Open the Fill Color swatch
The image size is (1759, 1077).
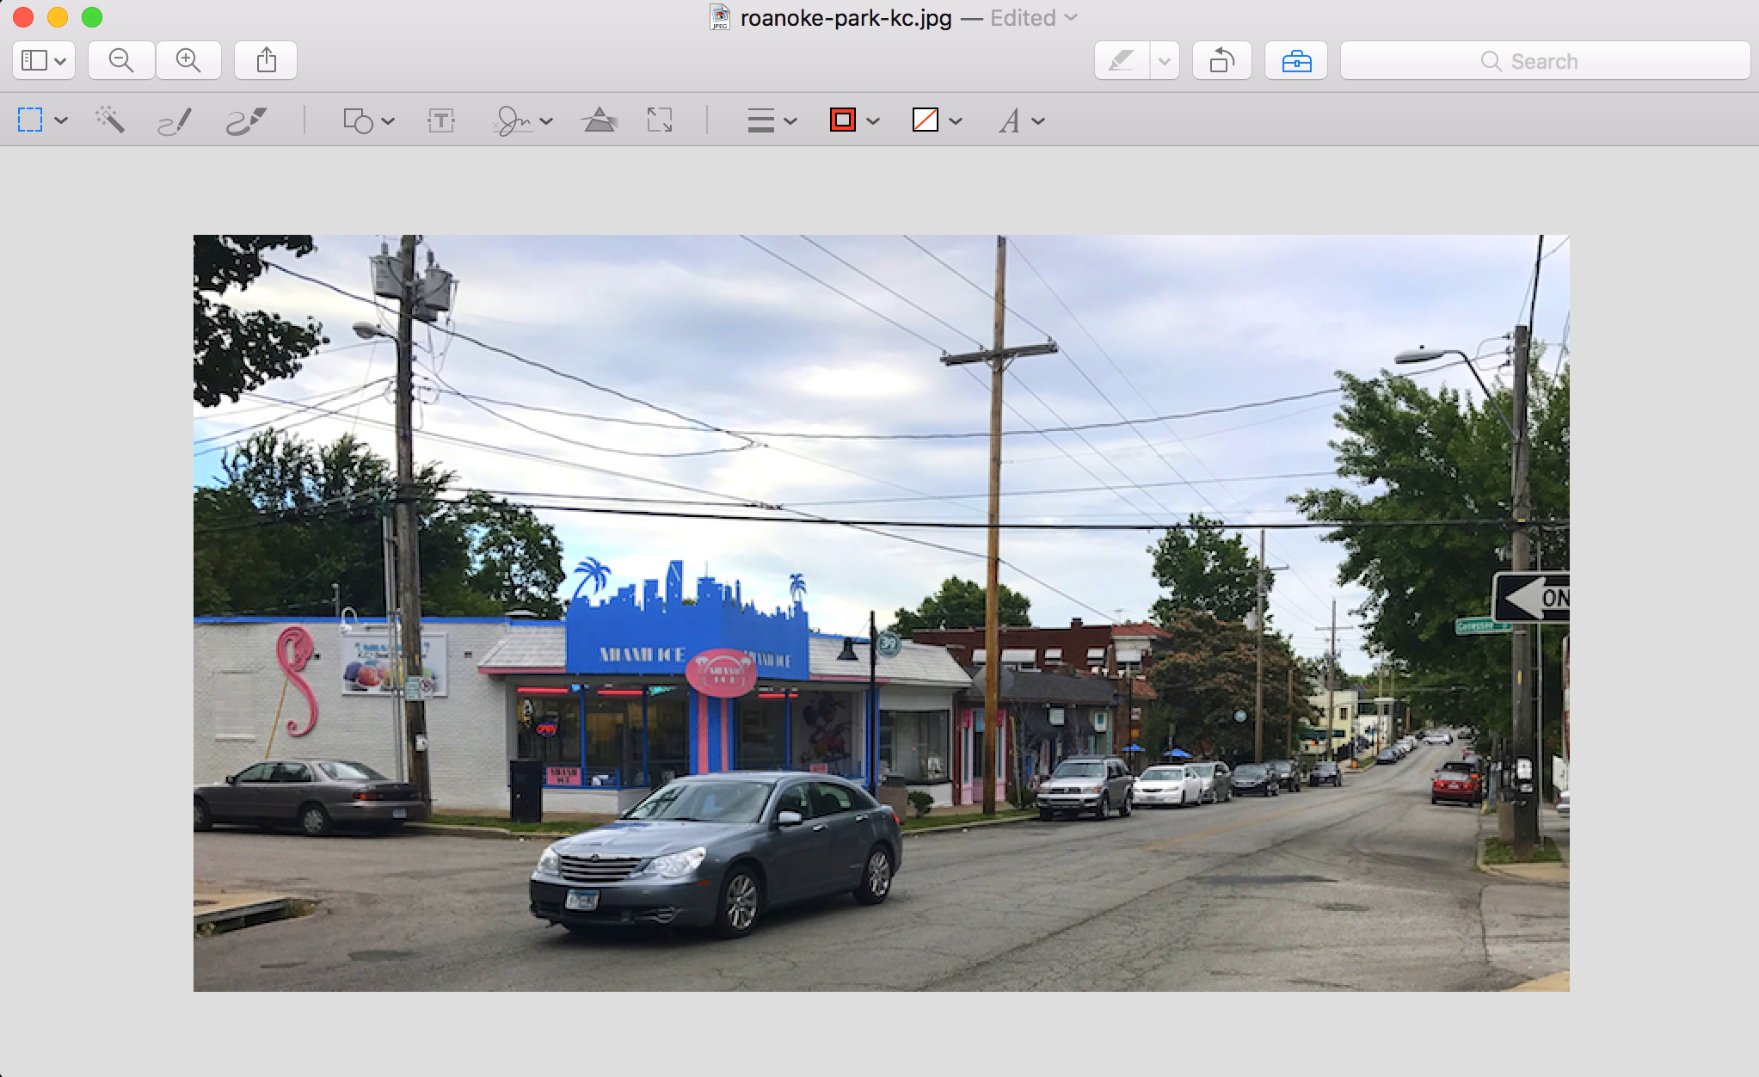click(936, 120)
